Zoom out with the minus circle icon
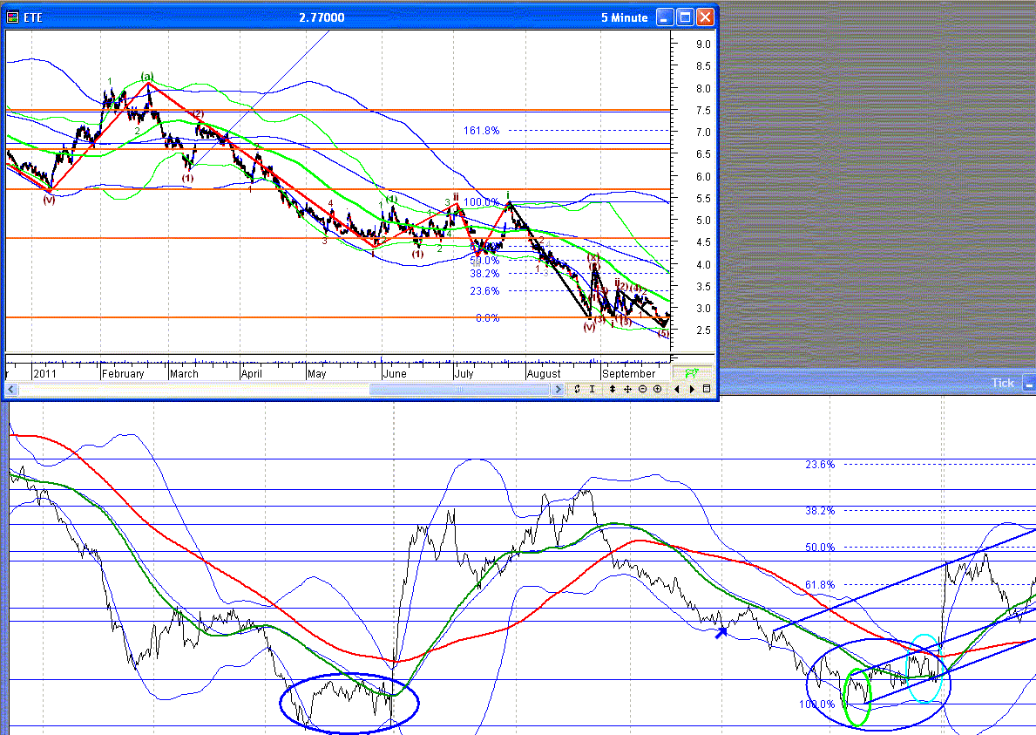Screen dimensions: 1036x735 (642, 390)
